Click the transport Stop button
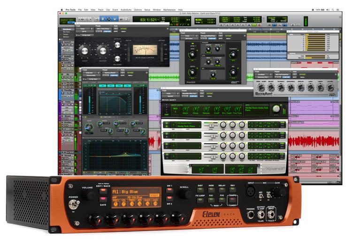The image size is (352, 246). 249,25
